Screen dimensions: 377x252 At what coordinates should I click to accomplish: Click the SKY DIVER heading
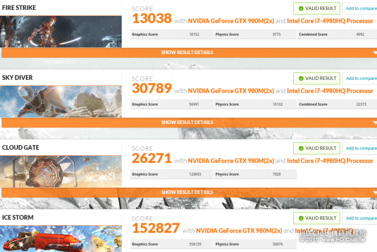pos(17,78)
